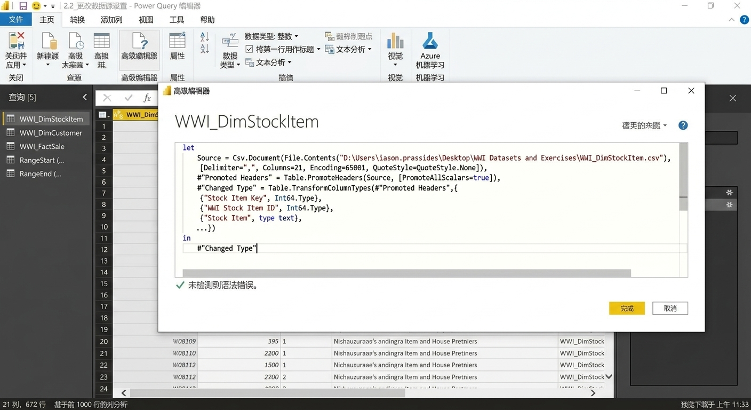Toggle Use First Row as Headers checkbox
Screen dimensions: 751x410
[x=249, y=49]
